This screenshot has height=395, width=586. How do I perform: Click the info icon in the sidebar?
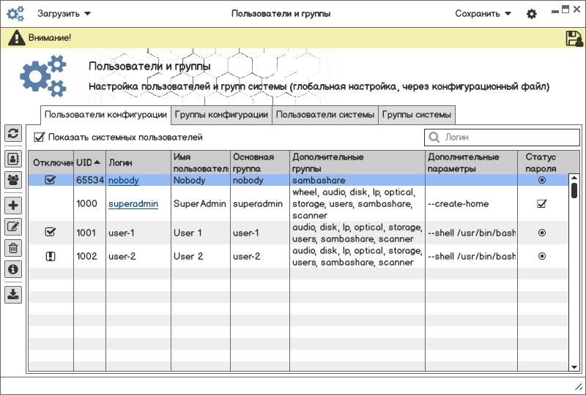coord(13,269)
